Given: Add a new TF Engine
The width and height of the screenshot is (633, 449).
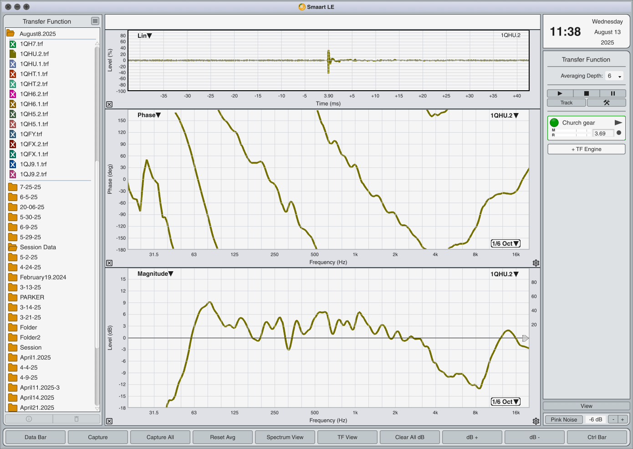Looking at the screenshot, I should pos(587,149).
